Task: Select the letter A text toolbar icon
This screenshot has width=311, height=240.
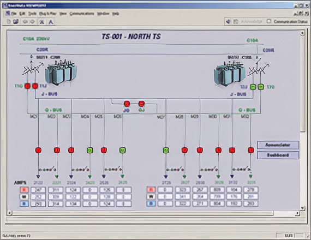Action: 51,22
